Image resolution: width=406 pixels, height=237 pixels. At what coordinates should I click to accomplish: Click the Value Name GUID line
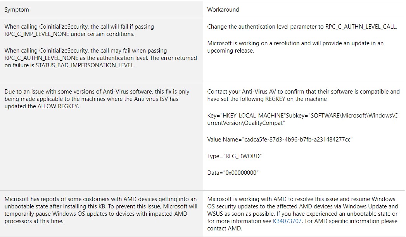point(280,140)
